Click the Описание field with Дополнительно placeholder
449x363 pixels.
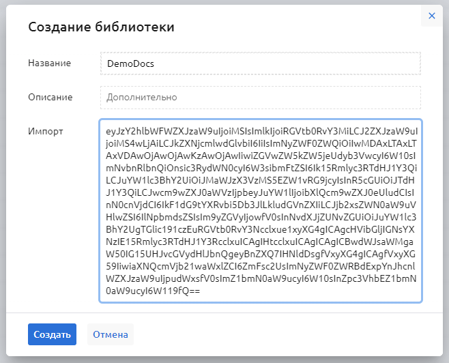pyautogui.click(x=260, y=98)
